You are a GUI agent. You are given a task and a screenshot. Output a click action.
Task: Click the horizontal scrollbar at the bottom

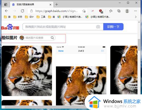[x=45, y=107]
